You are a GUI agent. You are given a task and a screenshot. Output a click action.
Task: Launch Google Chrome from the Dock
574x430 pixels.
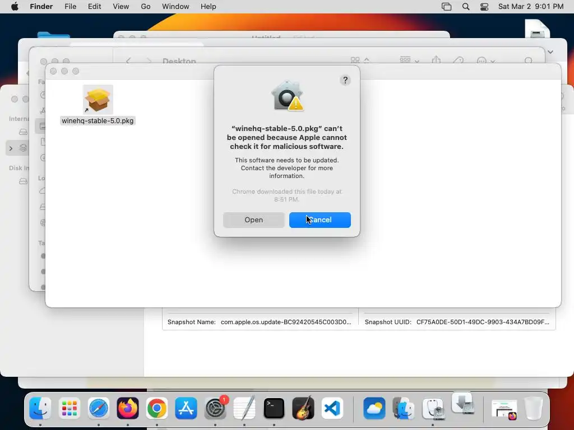[x=157, y=408]
